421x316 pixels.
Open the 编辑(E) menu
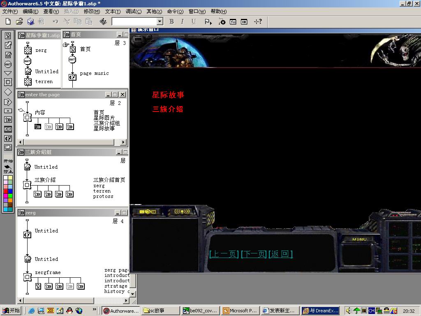[30, 11]
